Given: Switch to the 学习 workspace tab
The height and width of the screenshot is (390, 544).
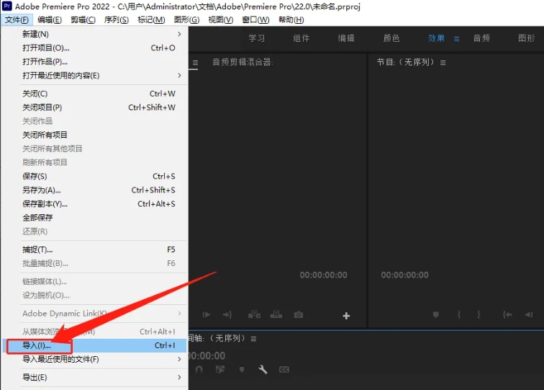Looking at the screenshot, I should [257, 38].
